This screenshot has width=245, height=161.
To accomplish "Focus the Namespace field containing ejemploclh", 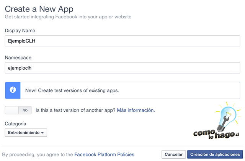I will tap(122, 68).
